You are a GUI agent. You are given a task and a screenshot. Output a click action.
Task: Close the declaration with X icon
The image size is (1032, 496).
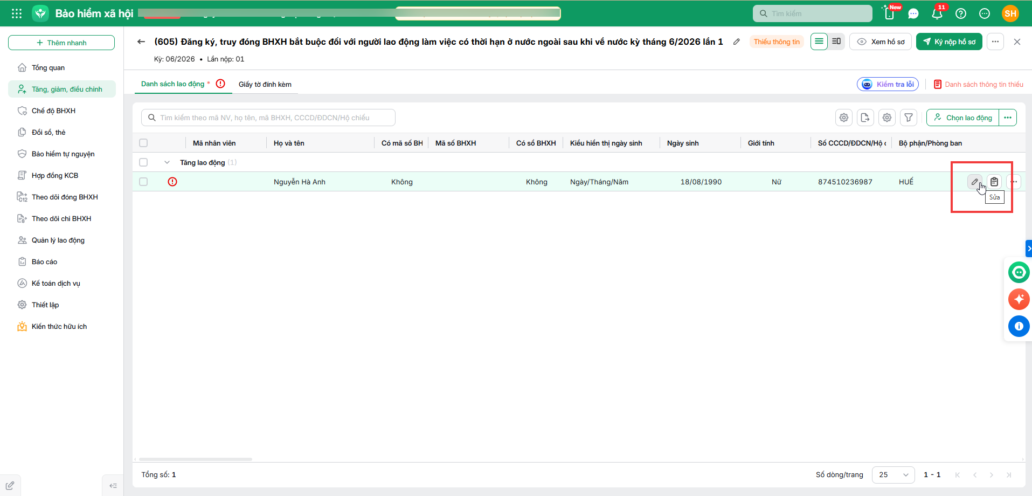pyautogui.click(x=1017, y=42)
